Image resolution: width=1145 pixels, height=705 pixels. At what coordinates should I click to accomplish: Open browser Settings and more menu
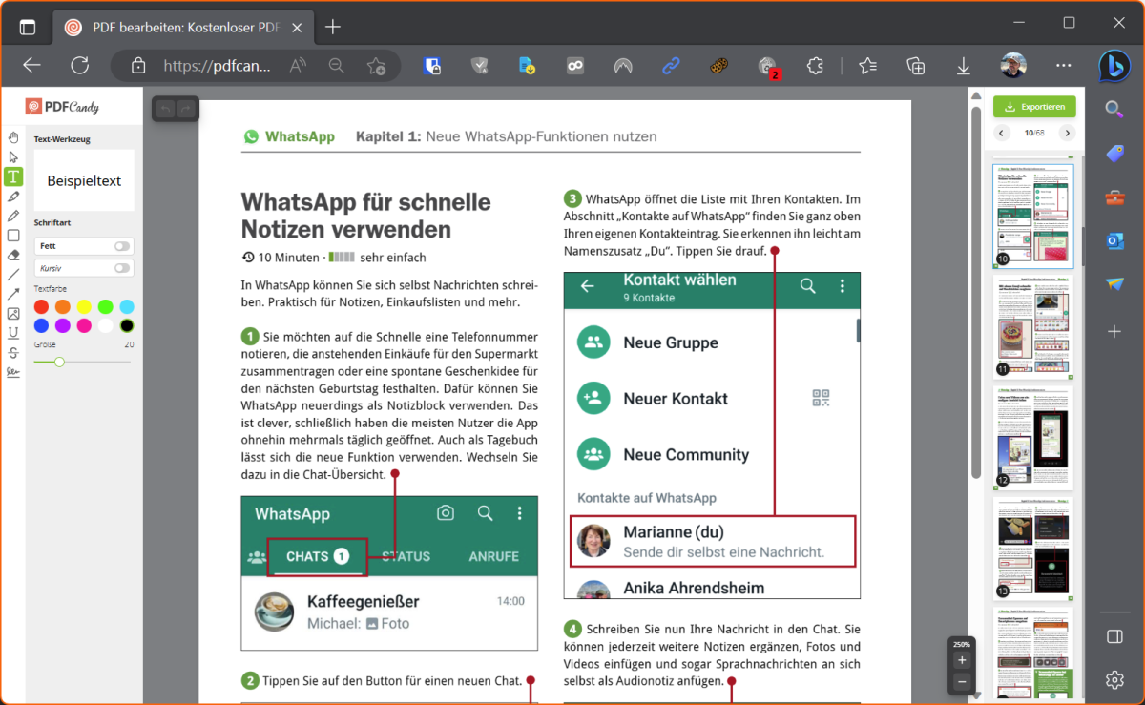pos(1064,66)
